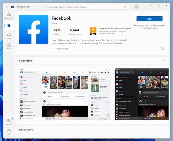Click the Facebook app title
The height and width of the screenshot is (141, 173).
coord(62,18)
